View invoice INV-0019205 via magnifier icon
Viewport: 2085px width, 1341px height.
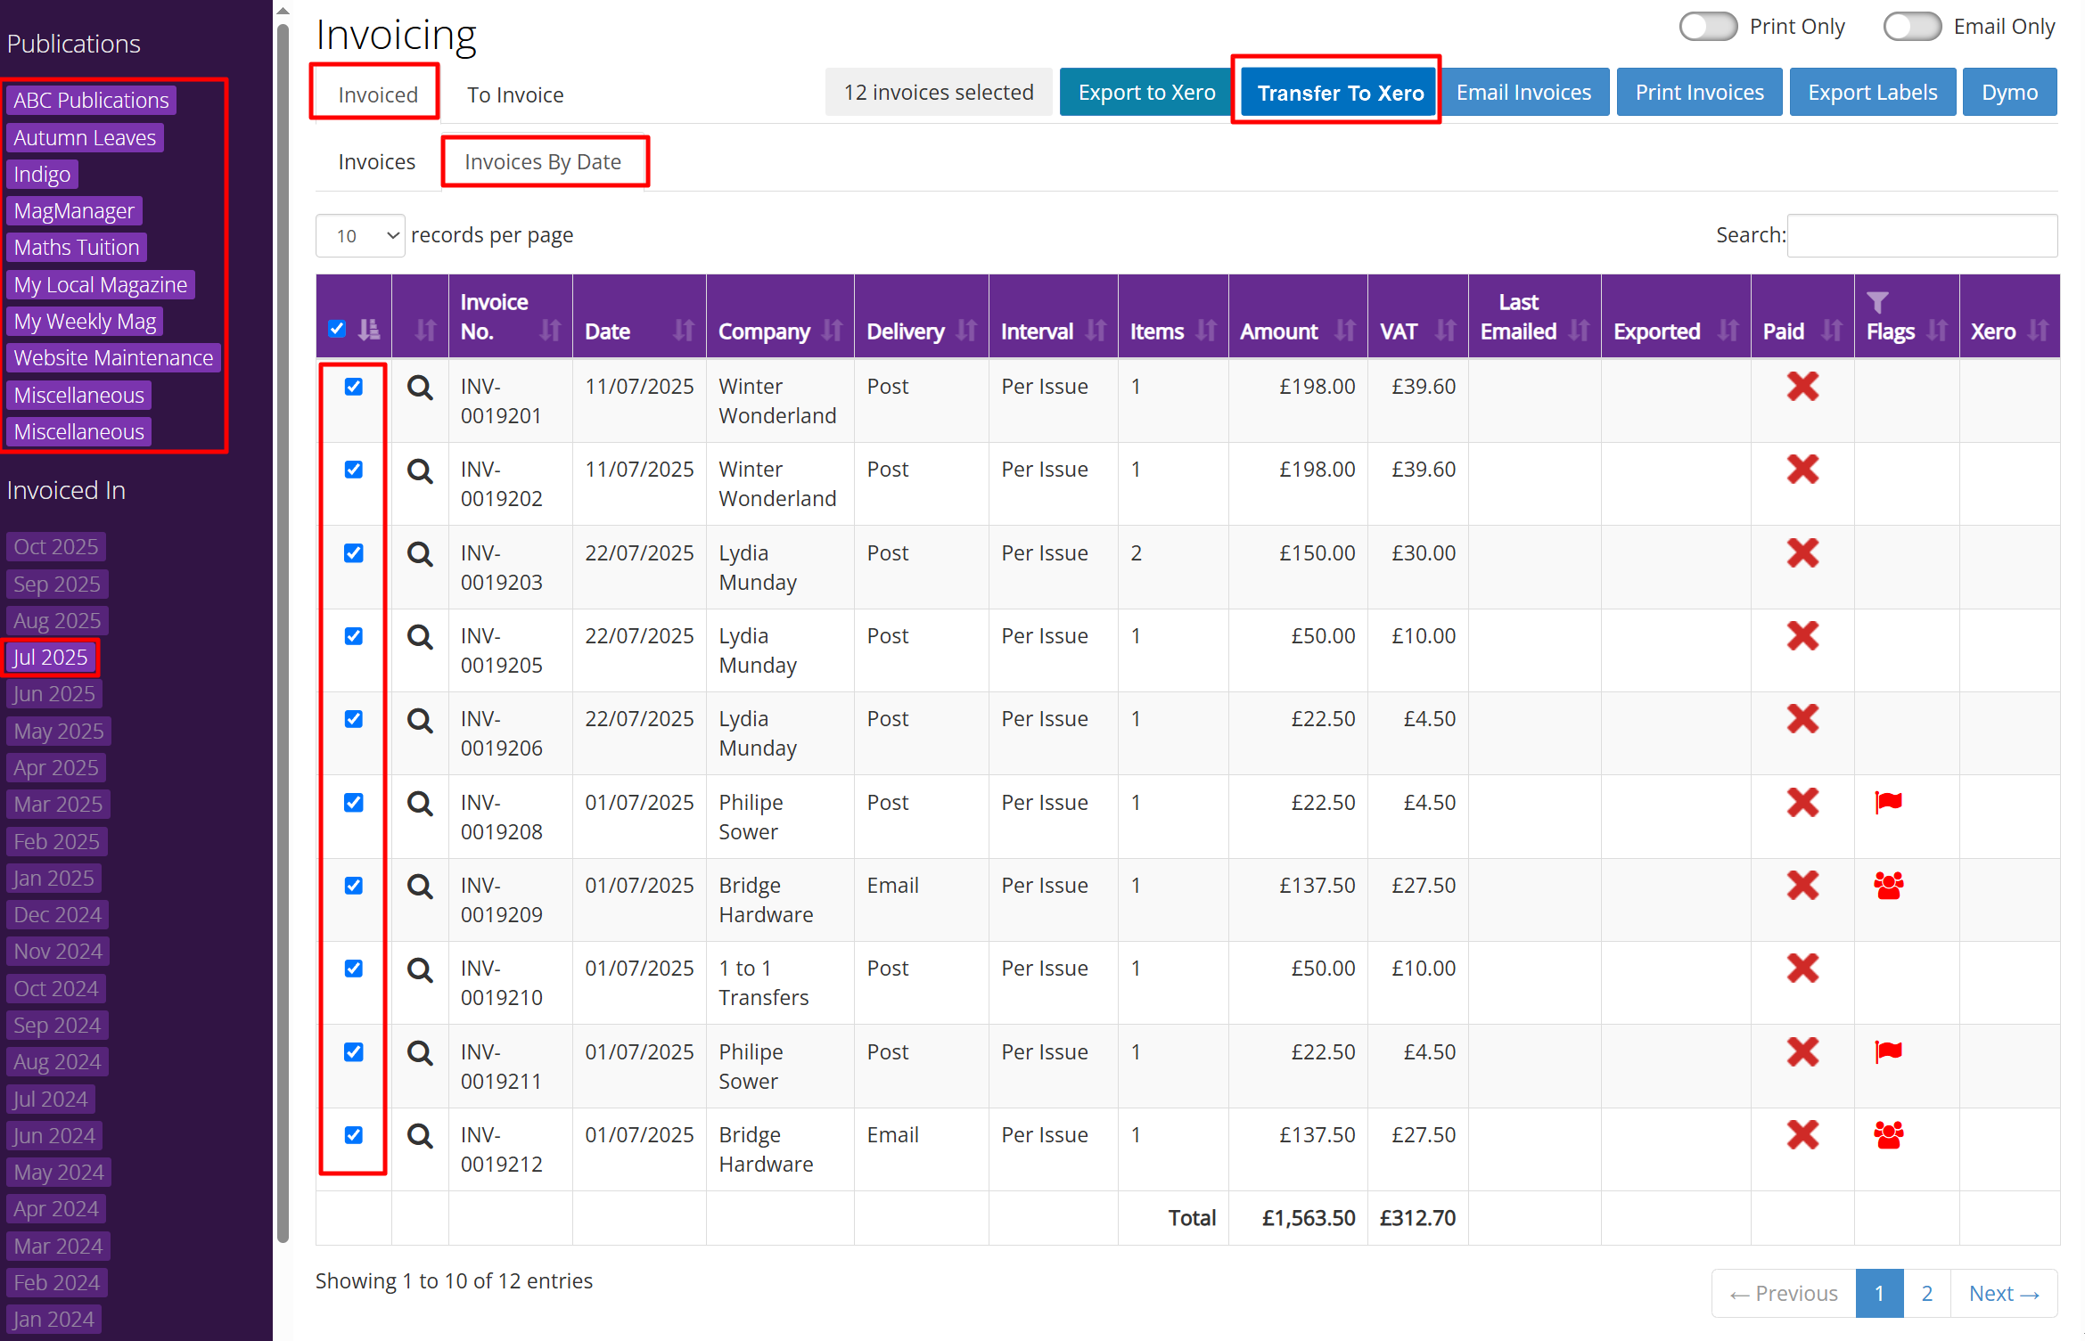(x=420, y=637)
